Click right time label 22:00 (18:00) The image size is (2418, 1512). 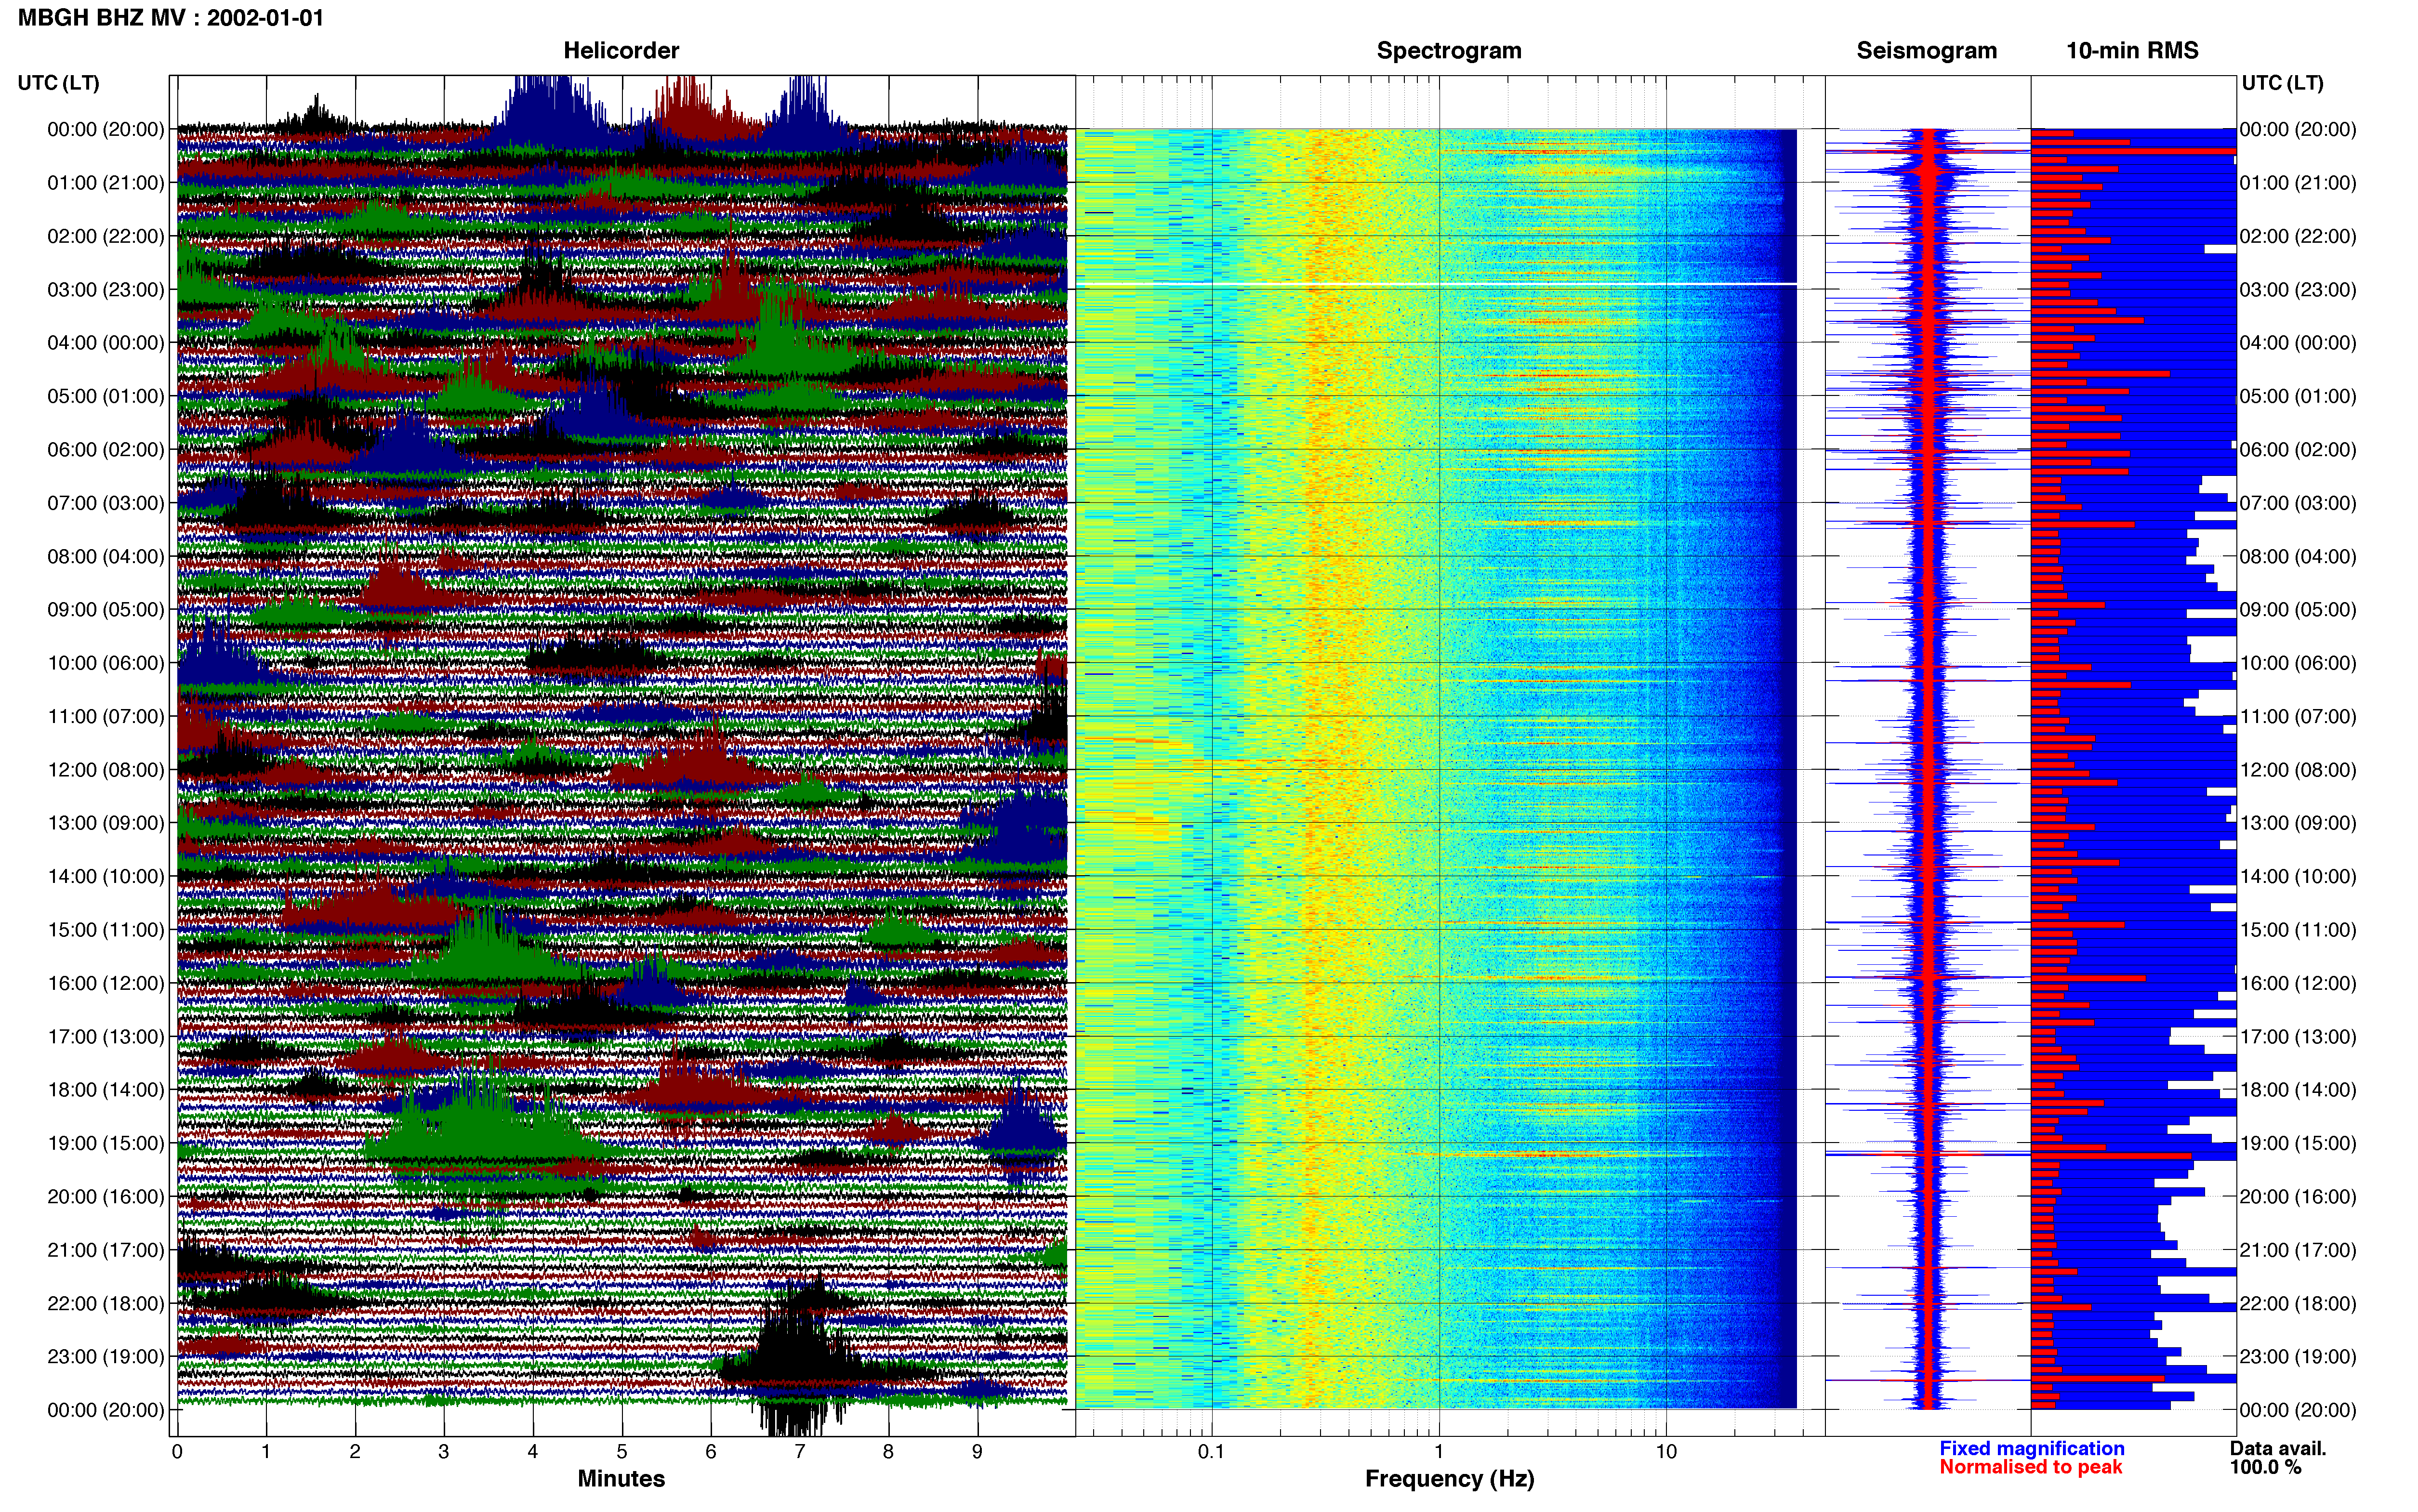(x=2298, y=1303)
